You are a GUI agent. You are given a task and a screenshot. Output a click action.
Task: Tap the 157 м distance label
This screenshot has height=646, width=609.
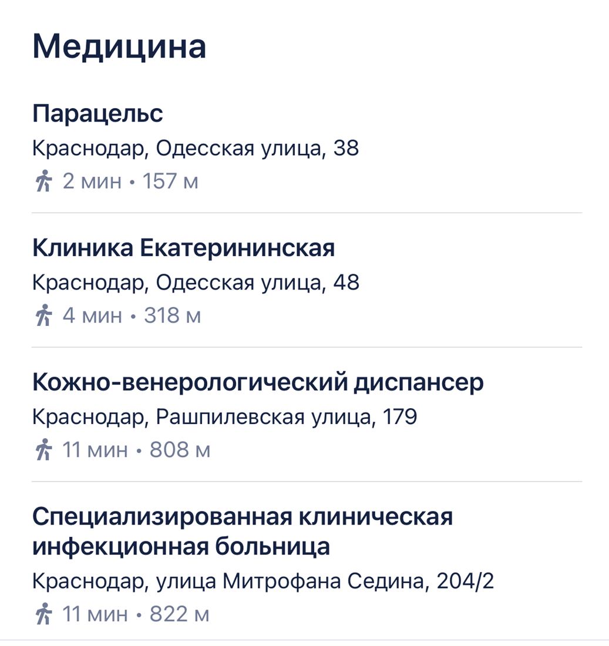tap(170, 181)
